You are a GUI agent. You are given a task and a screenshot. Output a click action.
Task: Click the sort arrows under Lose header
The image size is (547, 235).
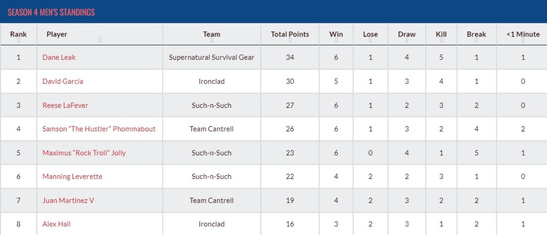370,41
